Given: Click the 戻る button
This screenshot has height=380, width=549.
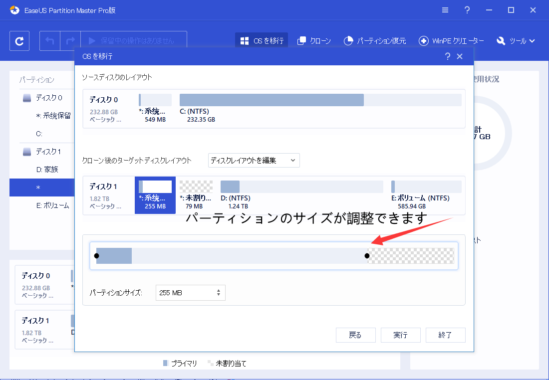Looking at the screenshot, I should coord(356,335).
